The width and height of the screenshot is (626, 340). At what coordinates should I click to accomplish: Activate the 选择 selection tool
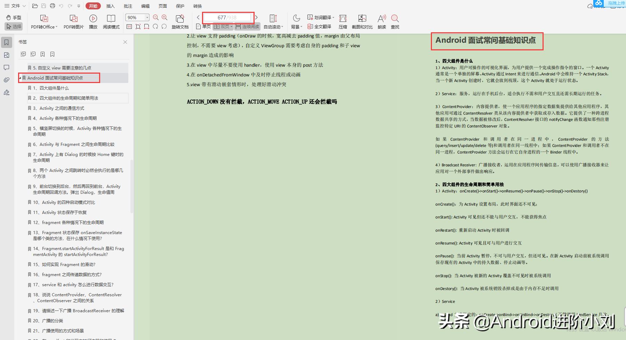(x=14, y=26)
